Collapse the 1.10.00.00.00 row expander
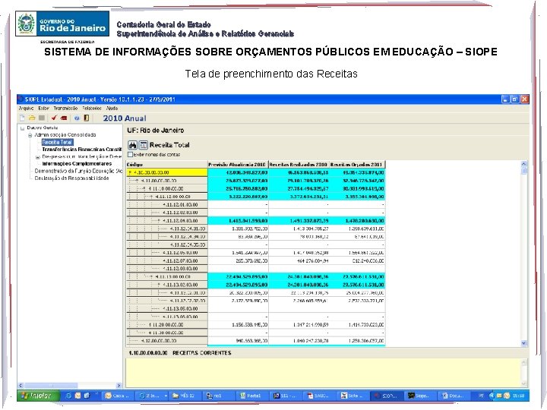Screen dimensions: 547x410 tap(131, 172)
